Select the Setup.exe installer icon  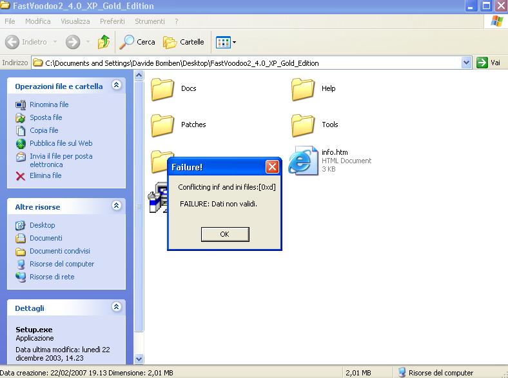coord(157,198)
